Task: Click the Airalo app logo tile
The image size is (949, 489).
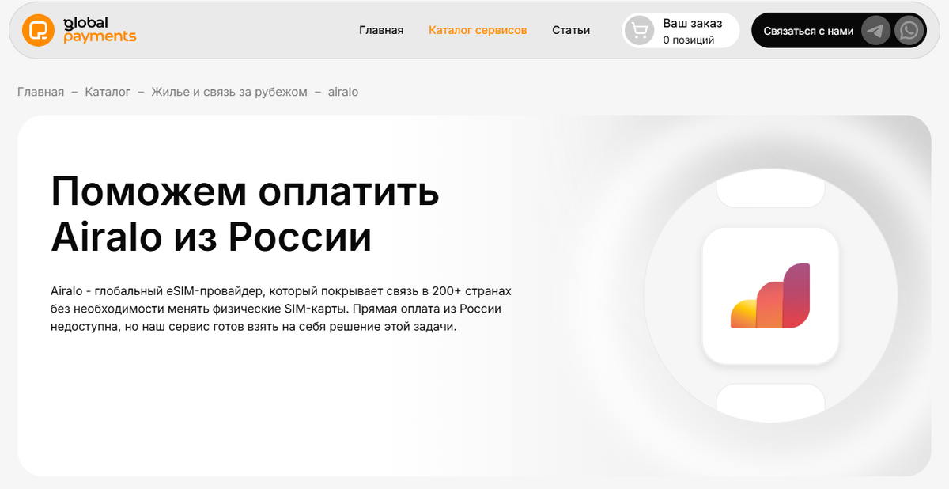Action: pyautogui.click(x=770, y=296)
